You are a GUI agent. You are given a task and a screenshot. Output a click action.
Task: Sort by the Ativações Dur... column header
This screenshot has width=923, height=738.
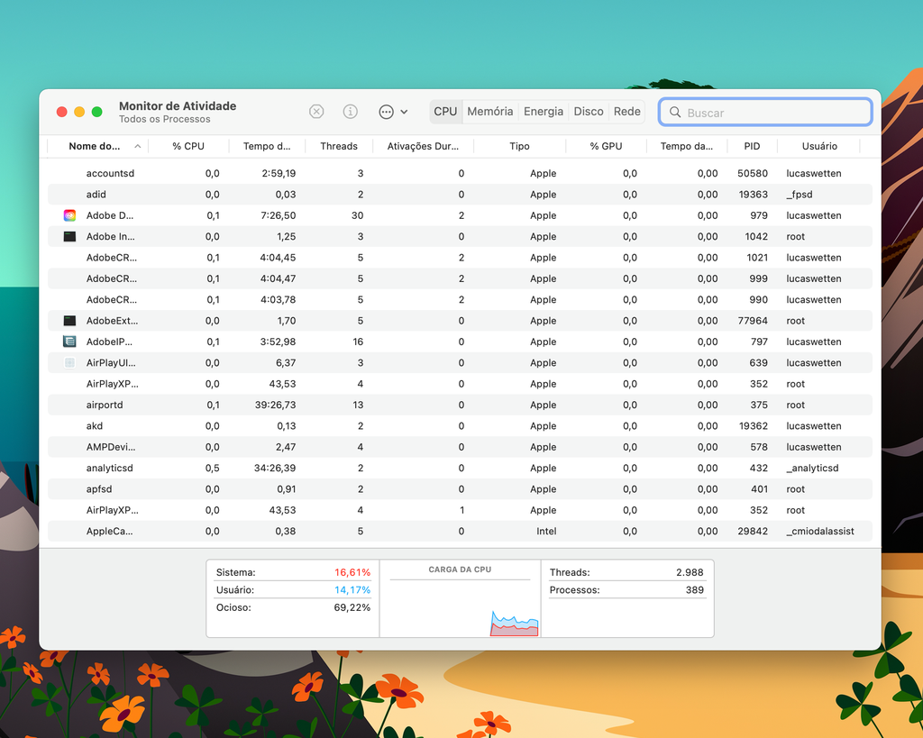click(423, 146)
